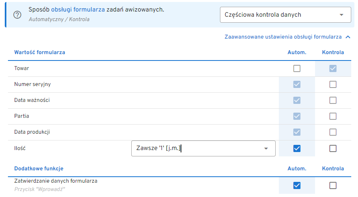
Task: Check Kontrola box for Ilość
Action: click(x=333, y=148)
